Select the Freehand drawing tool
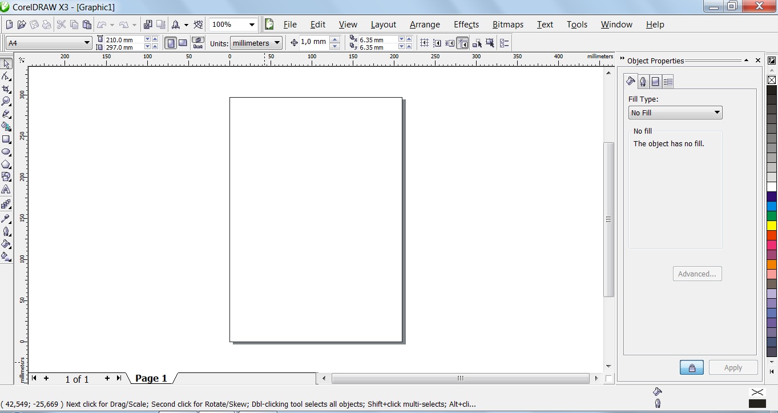Viewport: 778px width, 413px height. [6, 114]
